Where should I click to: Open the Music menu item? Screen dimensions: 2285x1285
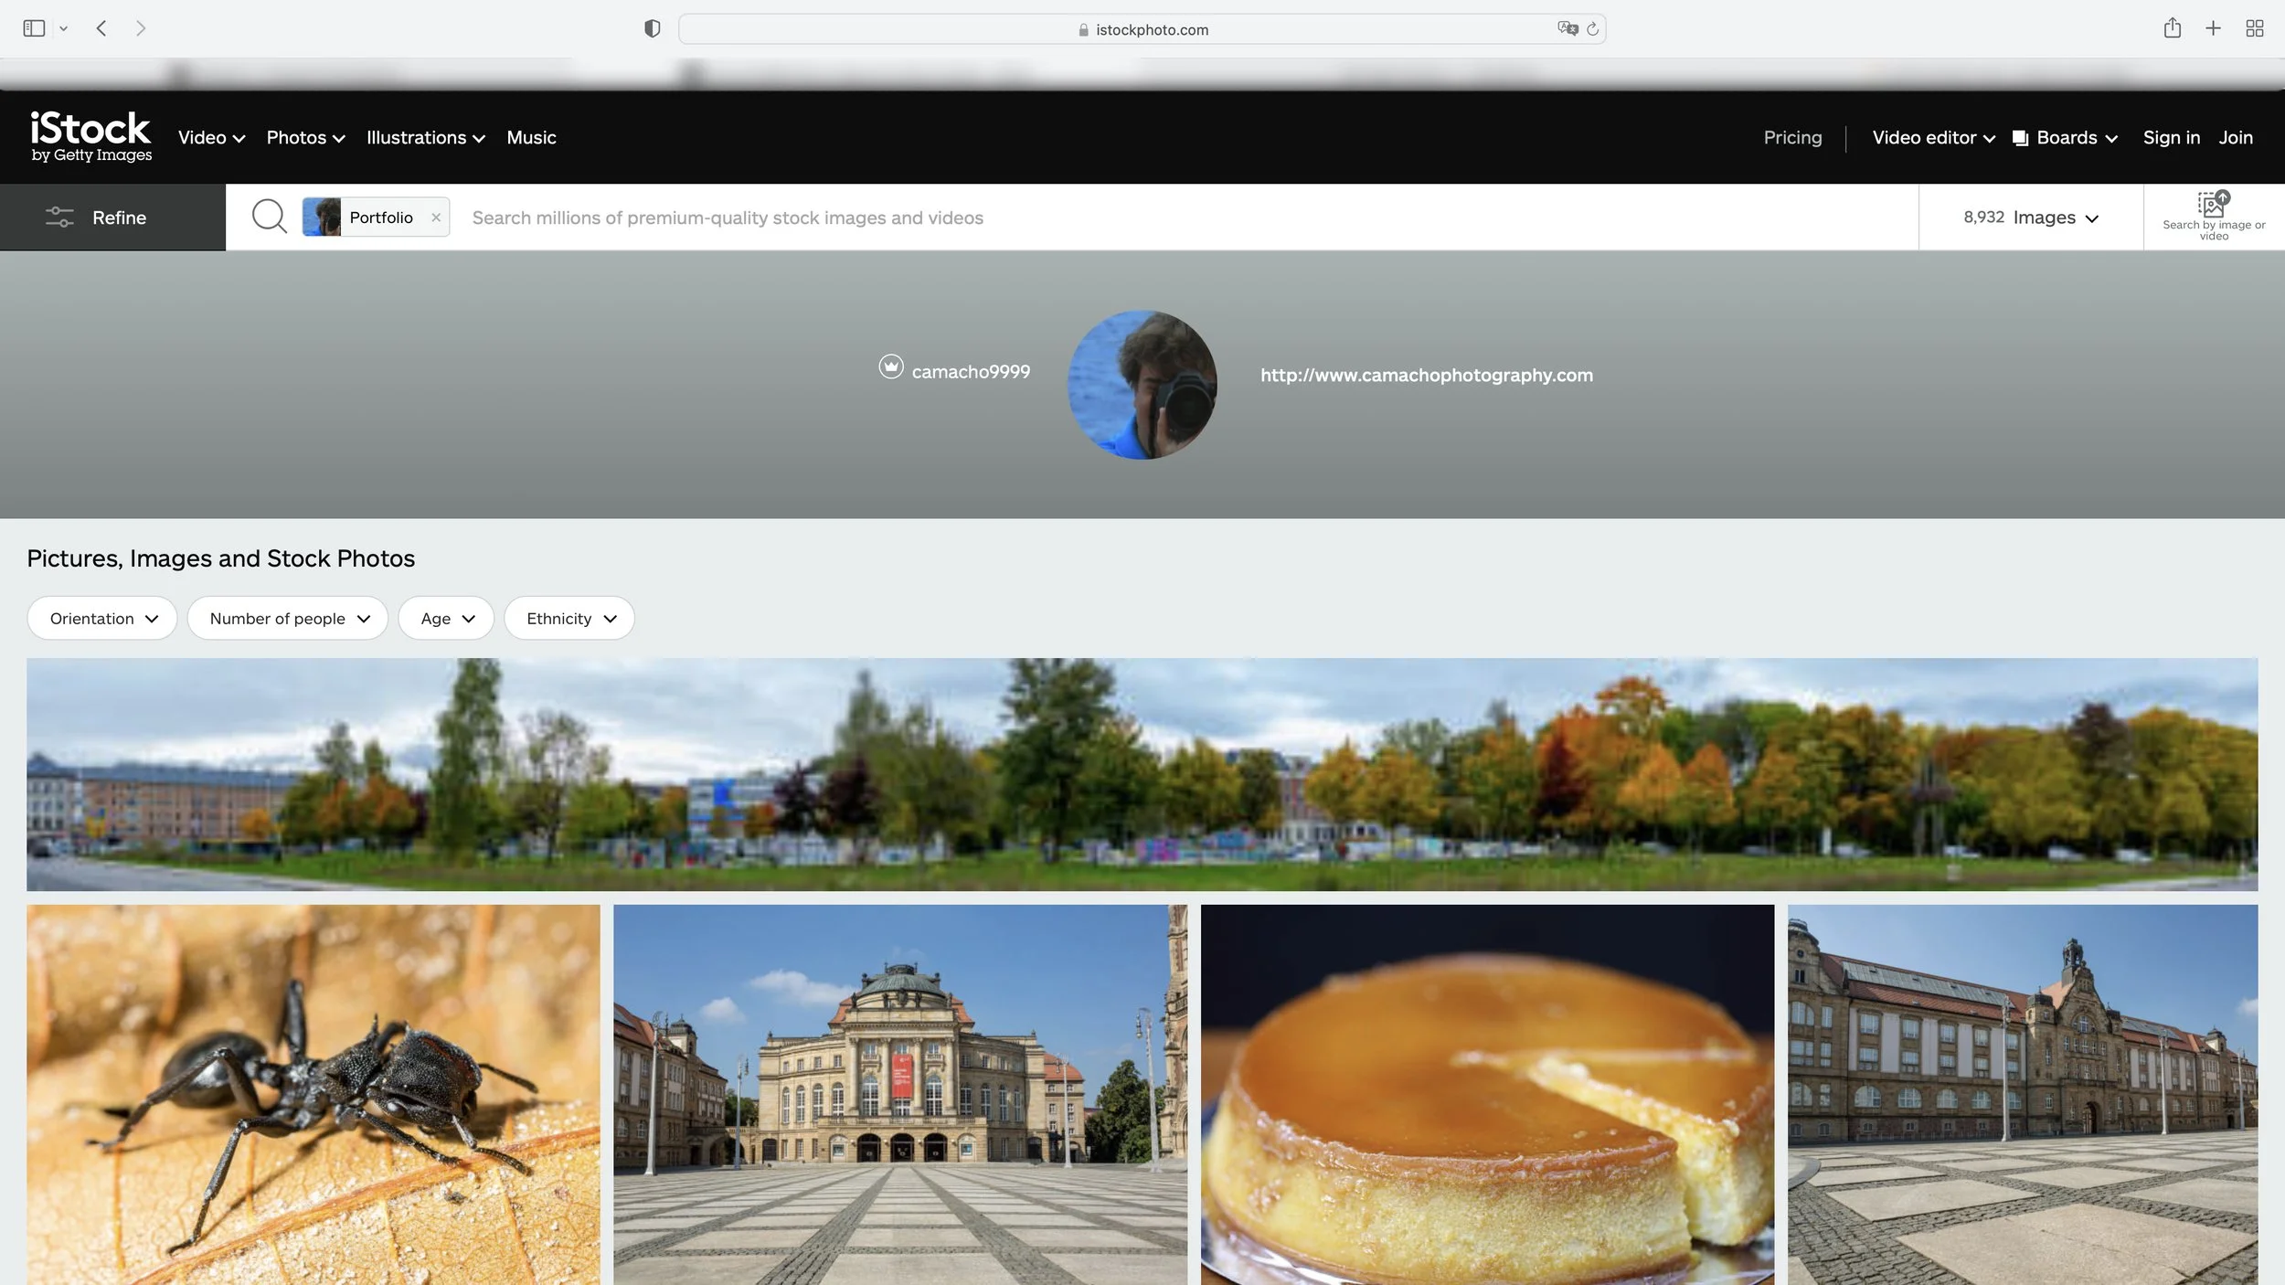coord(531,137)
